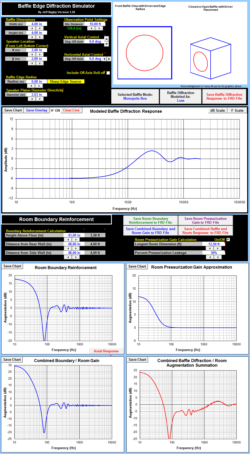Select the baffle Height value field
The image size is (250, 454).
click(x=37, y=33)
